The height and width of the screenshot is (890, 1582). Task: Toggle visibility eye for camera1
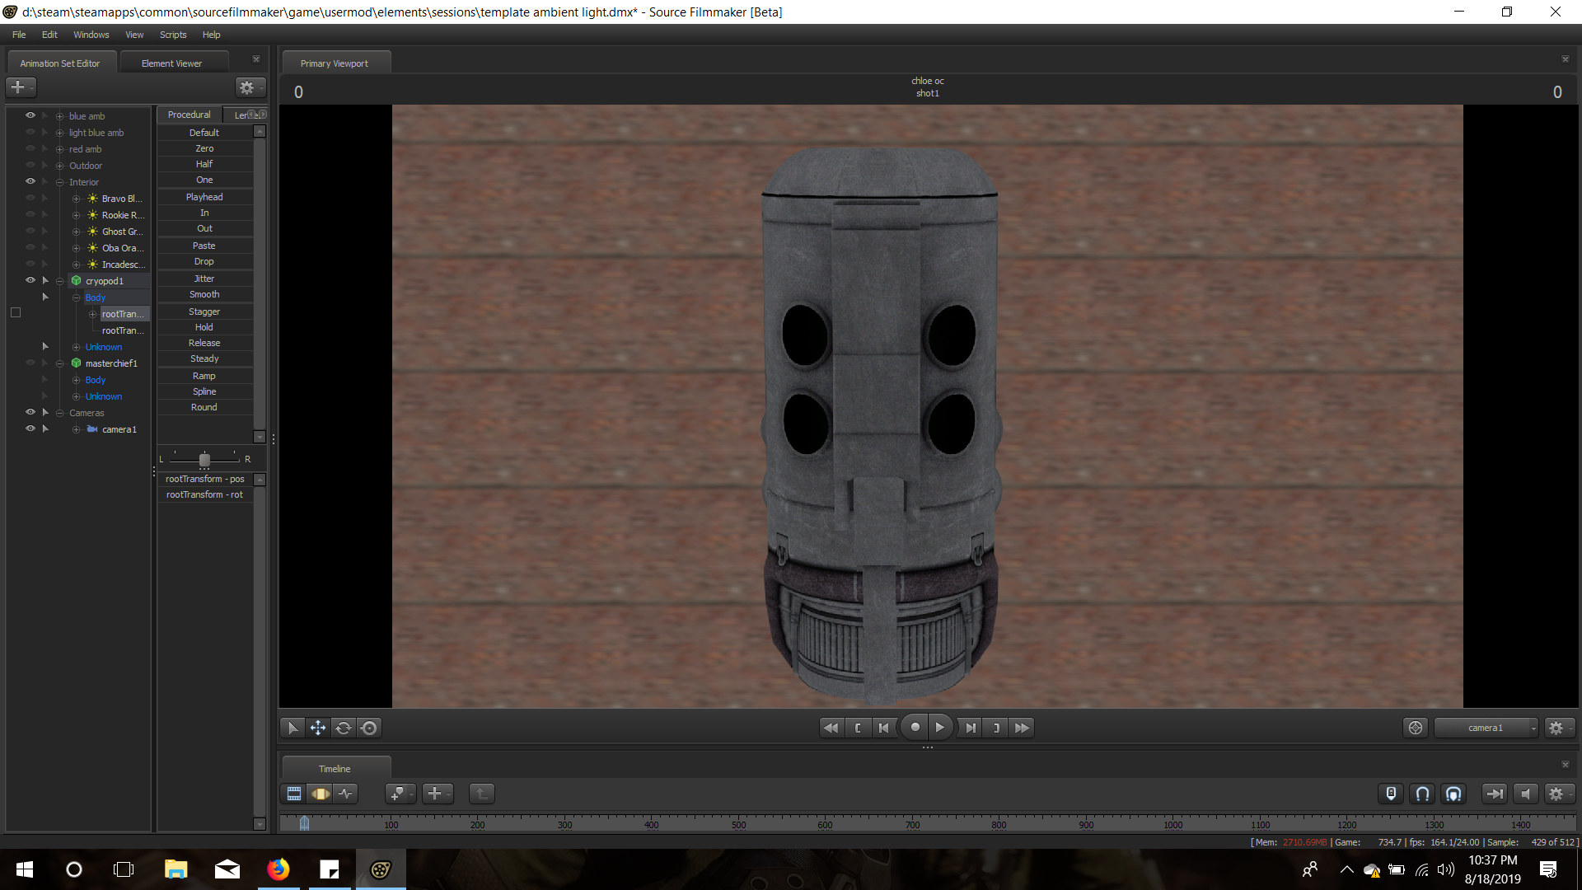click(x=30, y=429)
